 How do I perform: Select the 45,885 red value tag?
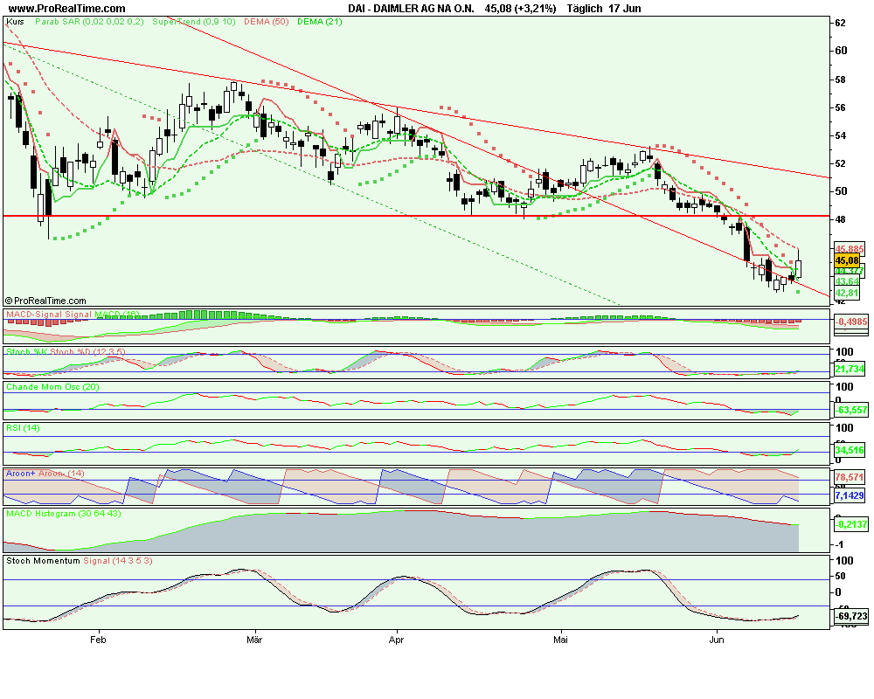(x=850, y=249)
